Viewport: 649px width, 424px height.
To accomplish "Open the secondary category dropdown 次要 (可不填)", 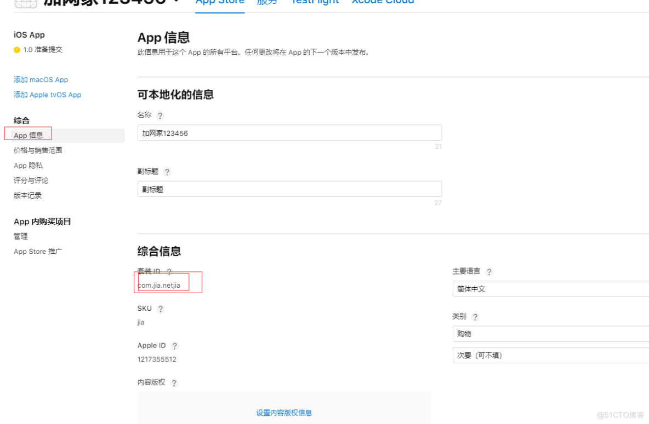I will [x=551, y=356].
